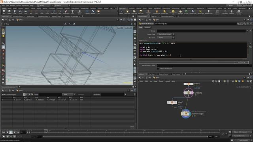Switch to the Render View tab

tap(30, 16)
